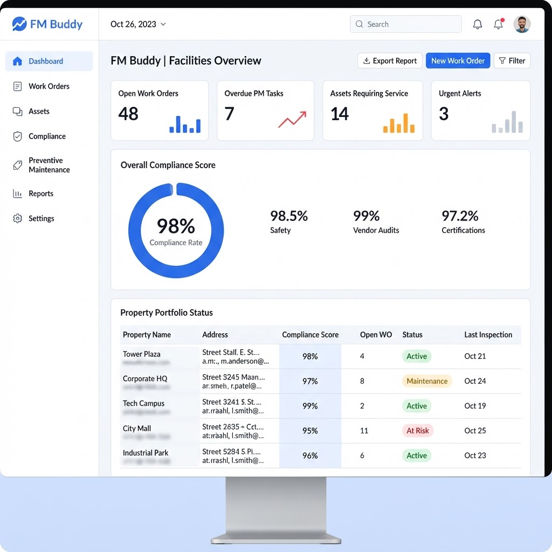552x552 pixels.
Task: Click the Export Report button
Action: coord(390,60)
